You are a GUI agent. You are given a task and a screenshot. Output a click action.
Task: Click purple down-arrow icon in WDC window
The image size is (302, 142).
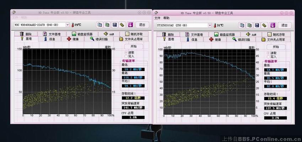130,25
